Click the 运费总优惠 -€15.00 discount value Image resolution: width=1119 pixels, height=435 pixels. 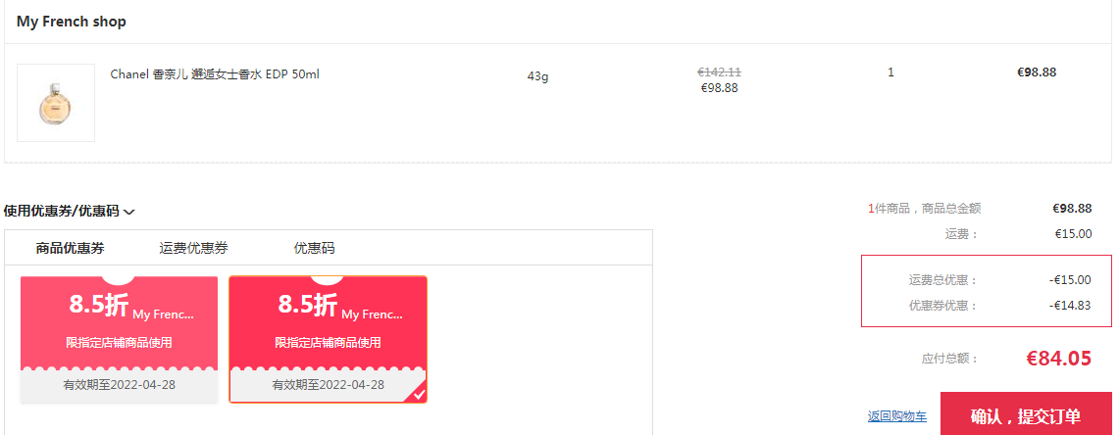(x=1070, y=279)
